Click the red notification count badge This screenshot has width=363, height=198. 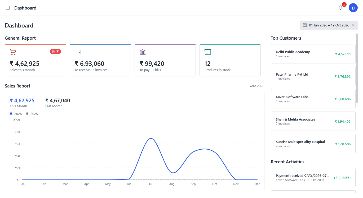coord(344,4)
